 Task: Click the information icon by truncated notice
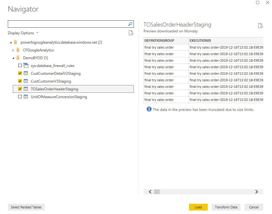(x=149, y=109)
